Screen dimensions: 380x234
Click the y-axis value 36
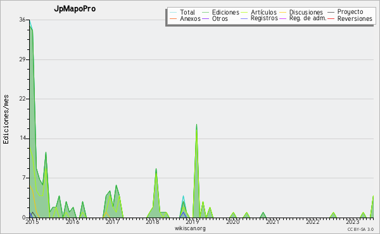pos(22,20)
